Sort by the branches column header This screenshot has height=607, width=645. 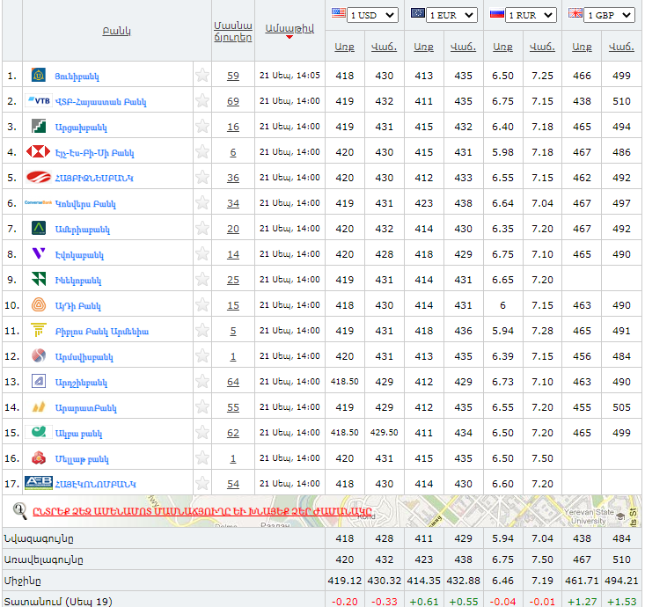[233, 32]
